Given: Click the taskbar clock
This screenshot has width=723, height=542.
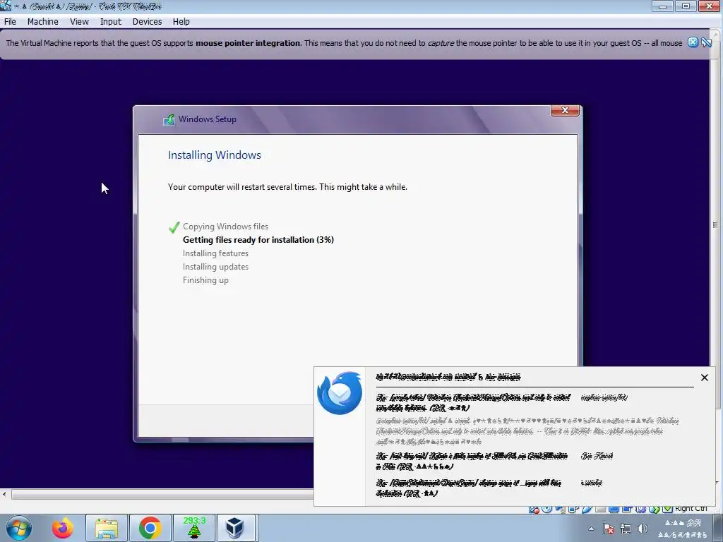Looking at the screenshot, I should point(683,529).
